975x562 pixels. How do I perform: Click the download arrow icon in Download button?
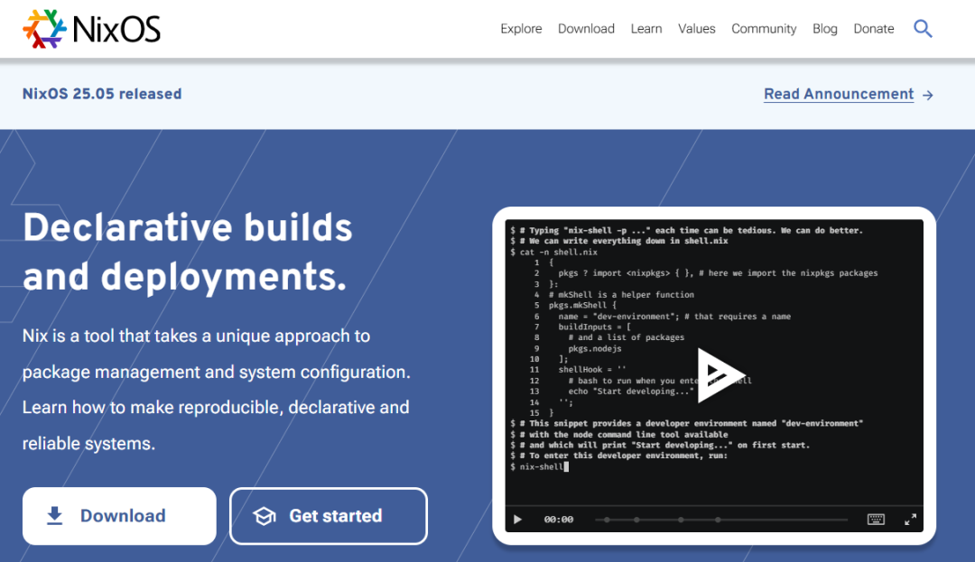pos(55,516)
